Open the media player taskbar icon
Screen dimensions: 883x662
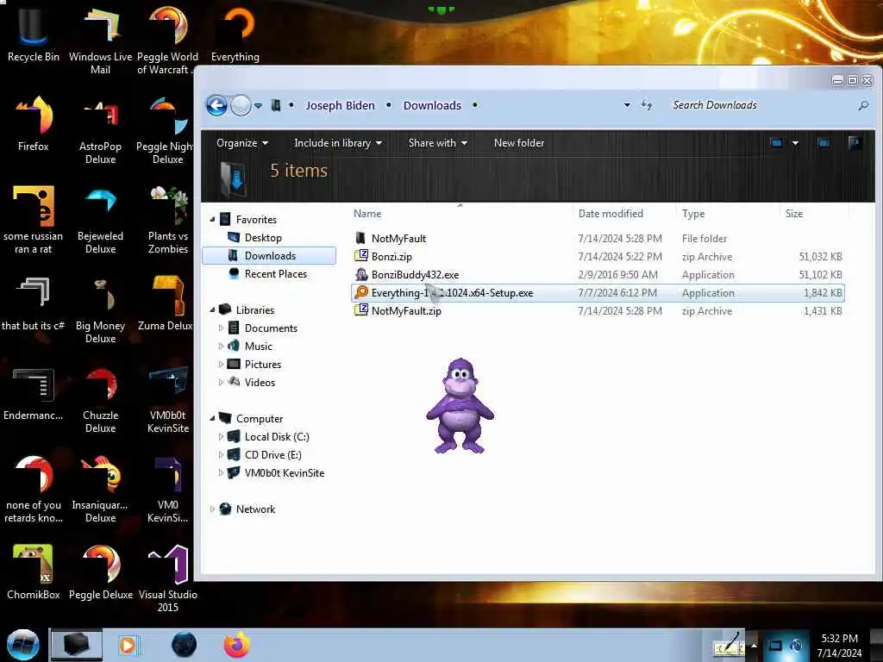[x=128, y=645]
